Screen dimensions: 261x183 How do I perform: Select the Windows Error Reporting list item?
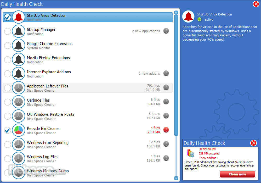pos(78,145)
